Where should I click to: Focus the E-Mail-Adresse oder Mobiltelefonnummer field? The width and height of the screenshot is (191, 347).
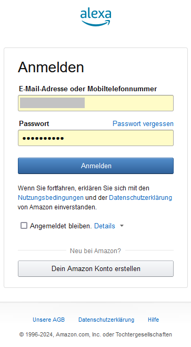[x=96, y=103]
